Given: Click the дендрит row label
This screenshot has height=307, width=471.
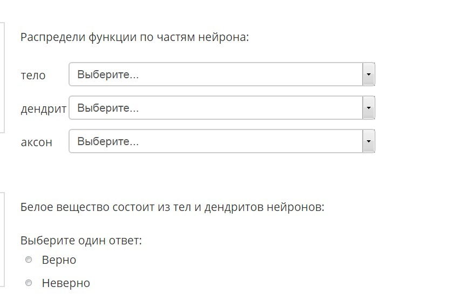Looking at the screenshot, I should tap(44, 109).
